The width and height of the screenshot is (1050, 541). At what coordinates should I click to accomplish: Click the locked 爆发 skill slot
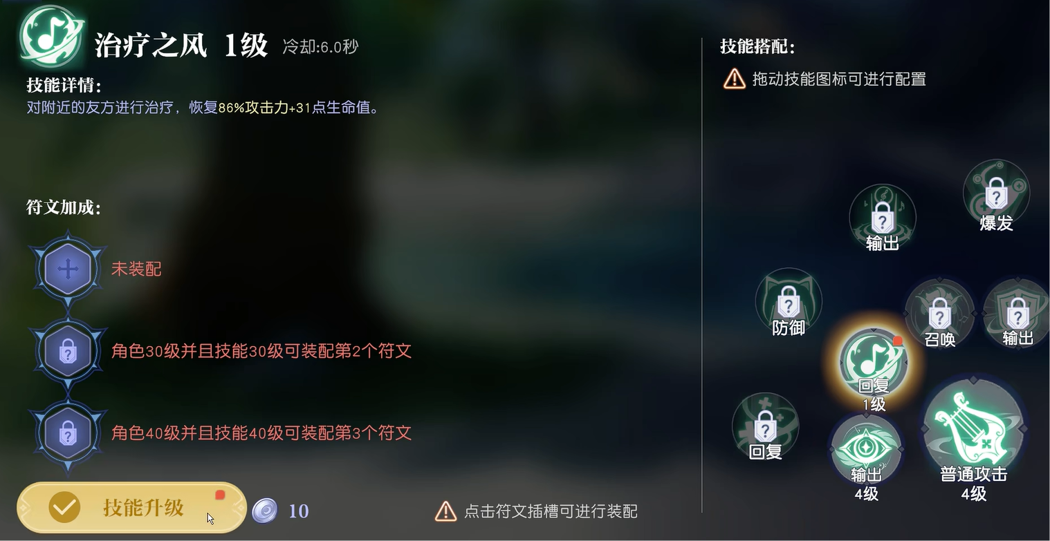996,193
